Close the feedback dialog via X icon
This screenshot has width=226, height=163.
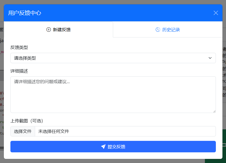[x=216, y=13]
